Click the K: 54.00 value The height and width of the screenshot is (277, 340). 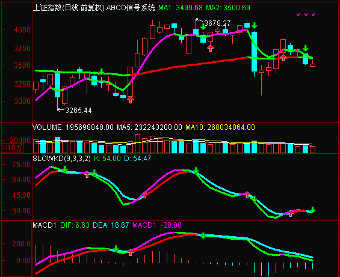coord(107,159)
